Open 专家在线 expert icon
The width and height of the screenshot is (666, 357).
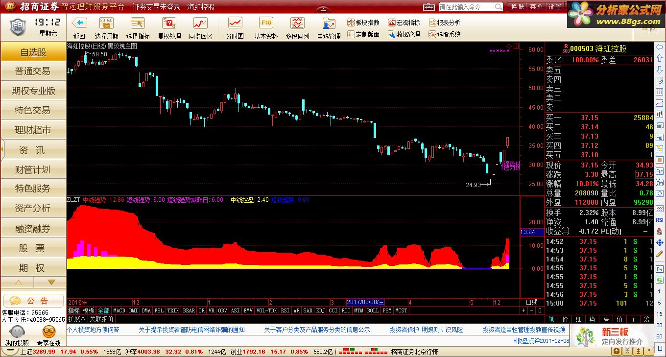click(x=49, y=336)
